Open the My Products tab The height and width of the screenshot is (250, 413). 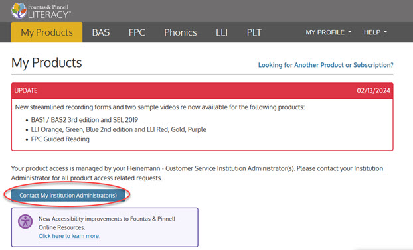pyautogui.click(x=46, y=32)
